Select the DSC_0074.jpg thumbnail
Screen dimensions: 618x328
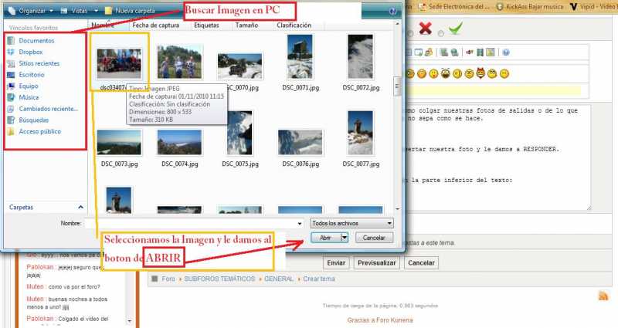coord(179,143)
